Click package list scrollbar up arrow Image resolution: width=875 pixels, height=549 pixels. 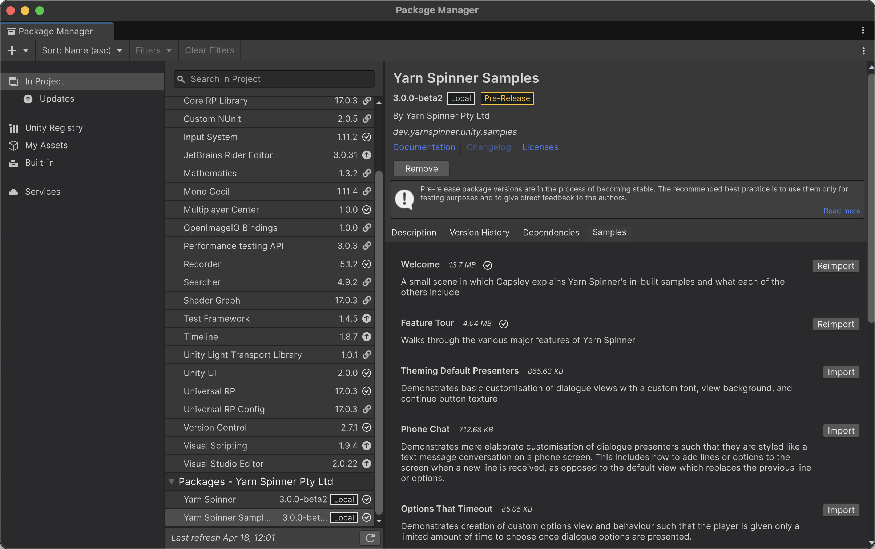(x=379, y=103)
